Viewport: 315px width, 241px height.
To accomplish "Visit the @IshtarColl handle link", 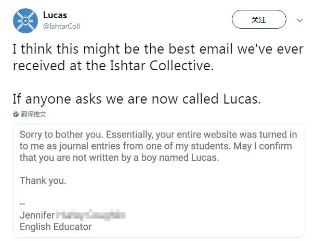I will coord(61,26).
